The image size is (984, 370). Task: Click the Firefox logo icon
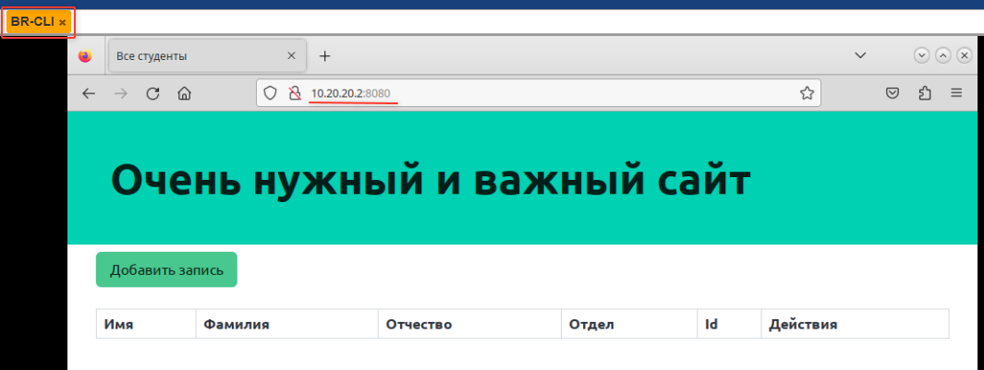coord(85,56)
